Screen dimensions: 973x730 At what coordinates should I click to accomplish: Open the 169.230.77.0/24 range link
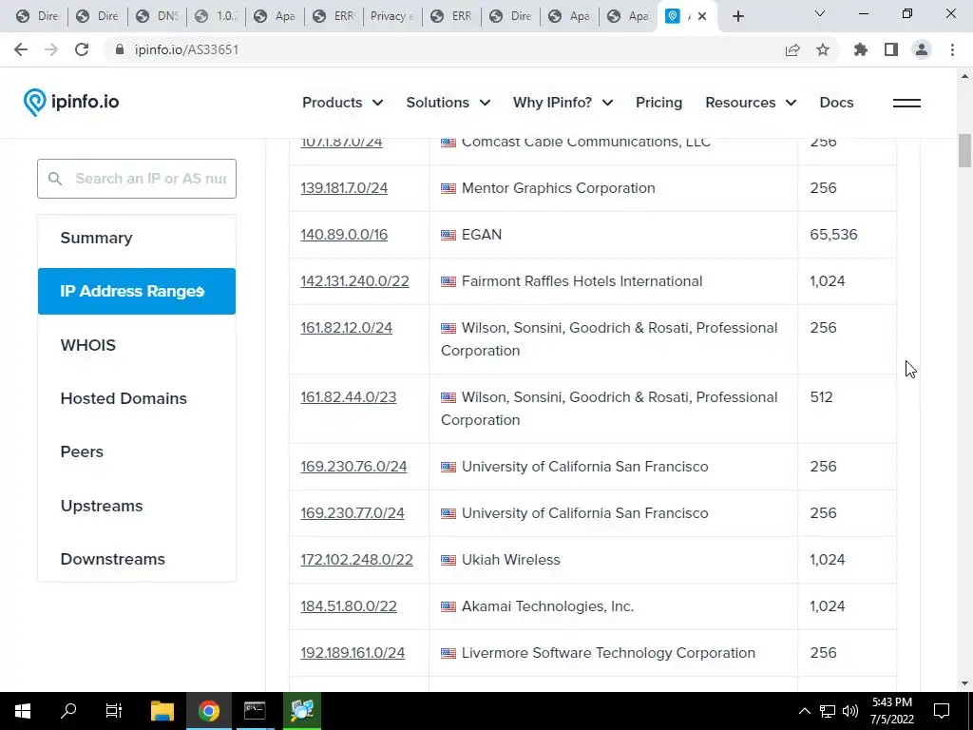[x=353, y=513]
